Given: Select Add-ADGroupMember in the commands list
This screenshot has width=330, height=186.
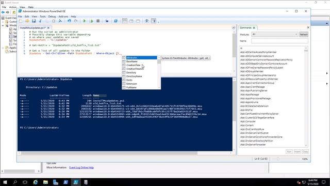Looking at the screenshot, I should click(x=252, y=71).
